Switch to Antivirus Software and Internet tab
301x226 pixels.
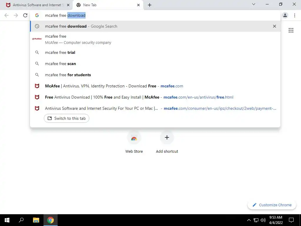click(x=36, y=5)
